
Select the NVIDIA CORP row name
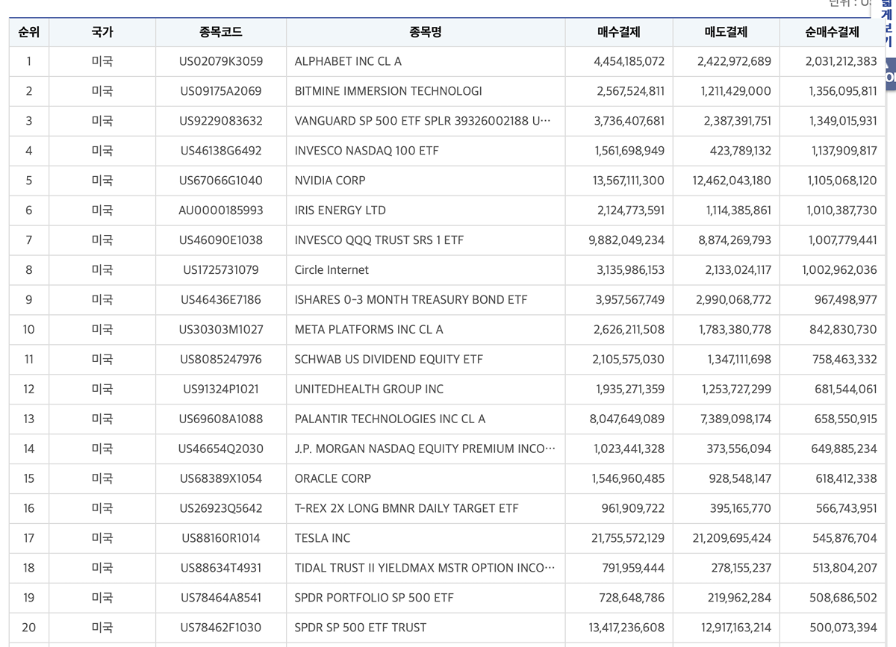click(330, 181)
